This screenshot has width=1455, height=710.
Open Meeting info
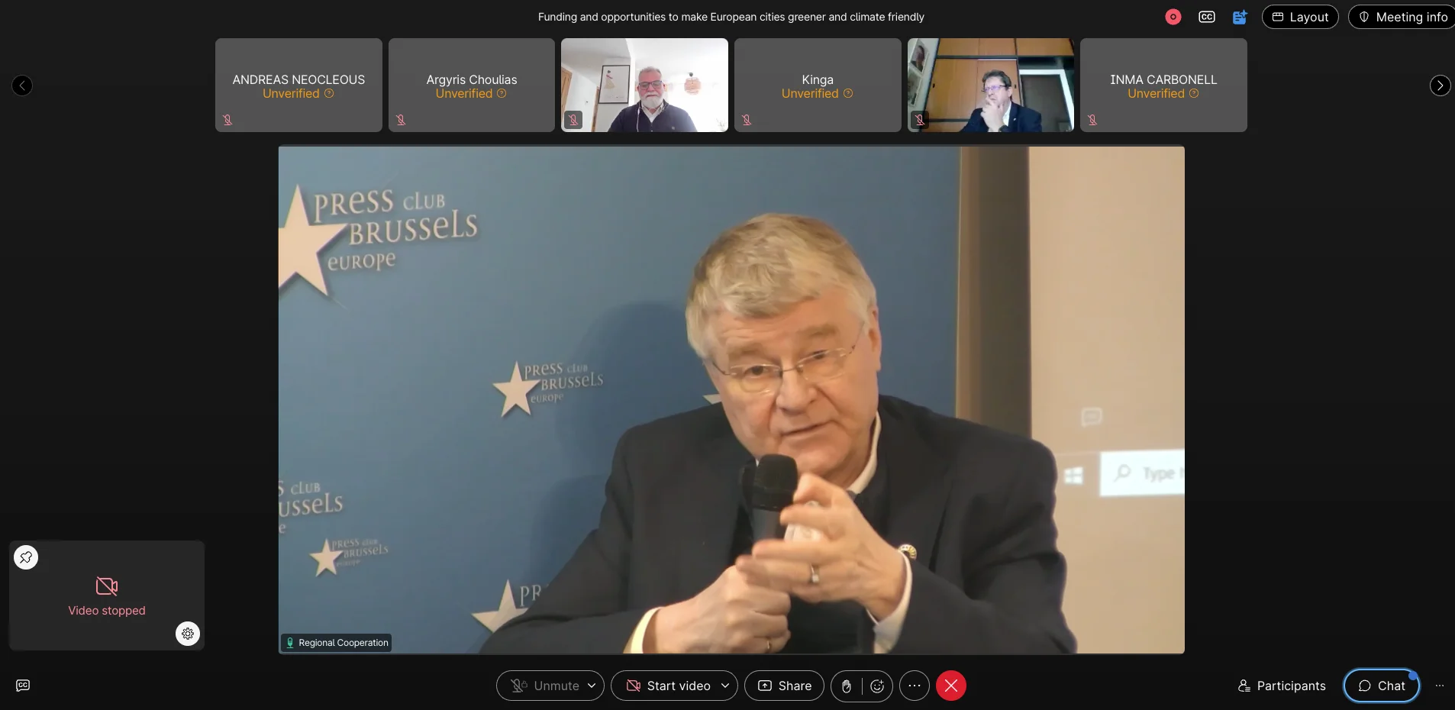pos(1403,17)
